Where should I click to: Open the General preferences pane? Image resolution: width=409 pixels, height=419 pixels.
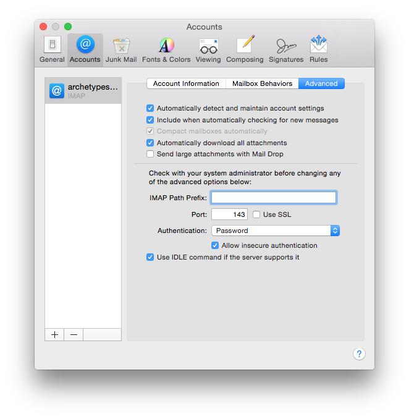pos(52,49)
